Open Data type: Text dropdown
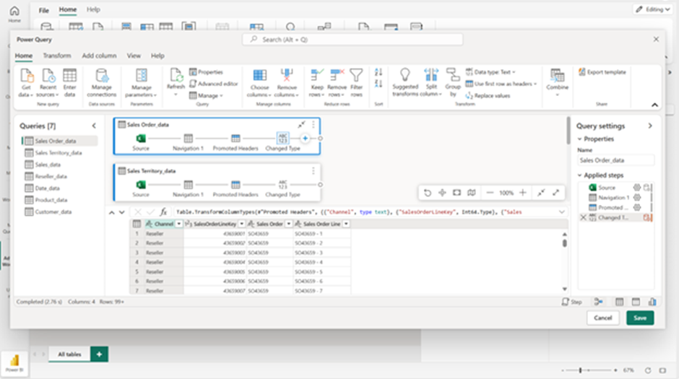The width and height of the screenshot is (679, 379). point(490,71)
